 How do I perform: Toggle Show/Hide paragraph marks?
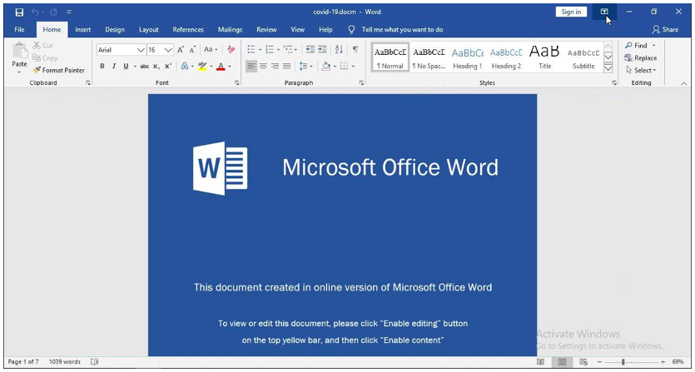point(355,50)
